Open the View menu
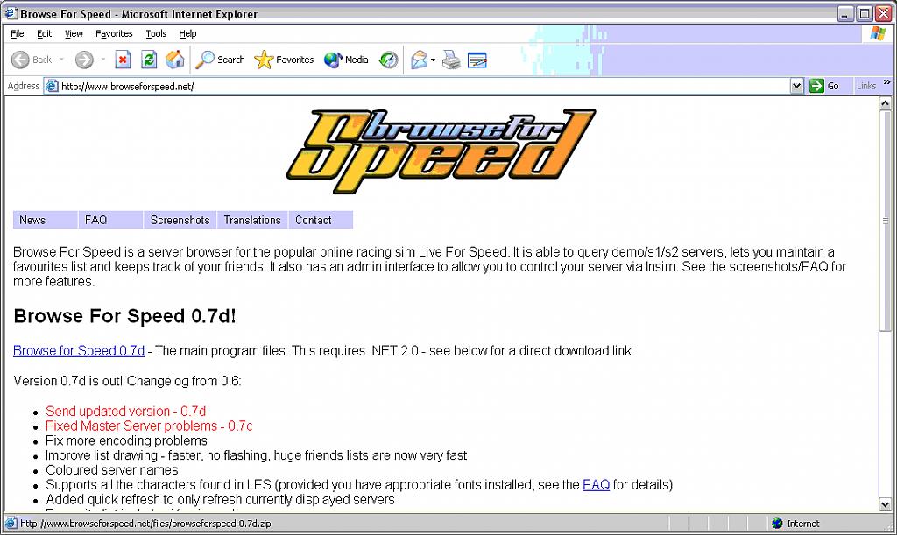Image resolution: width=897 pixels, height=535 pixels. [74, 34]
